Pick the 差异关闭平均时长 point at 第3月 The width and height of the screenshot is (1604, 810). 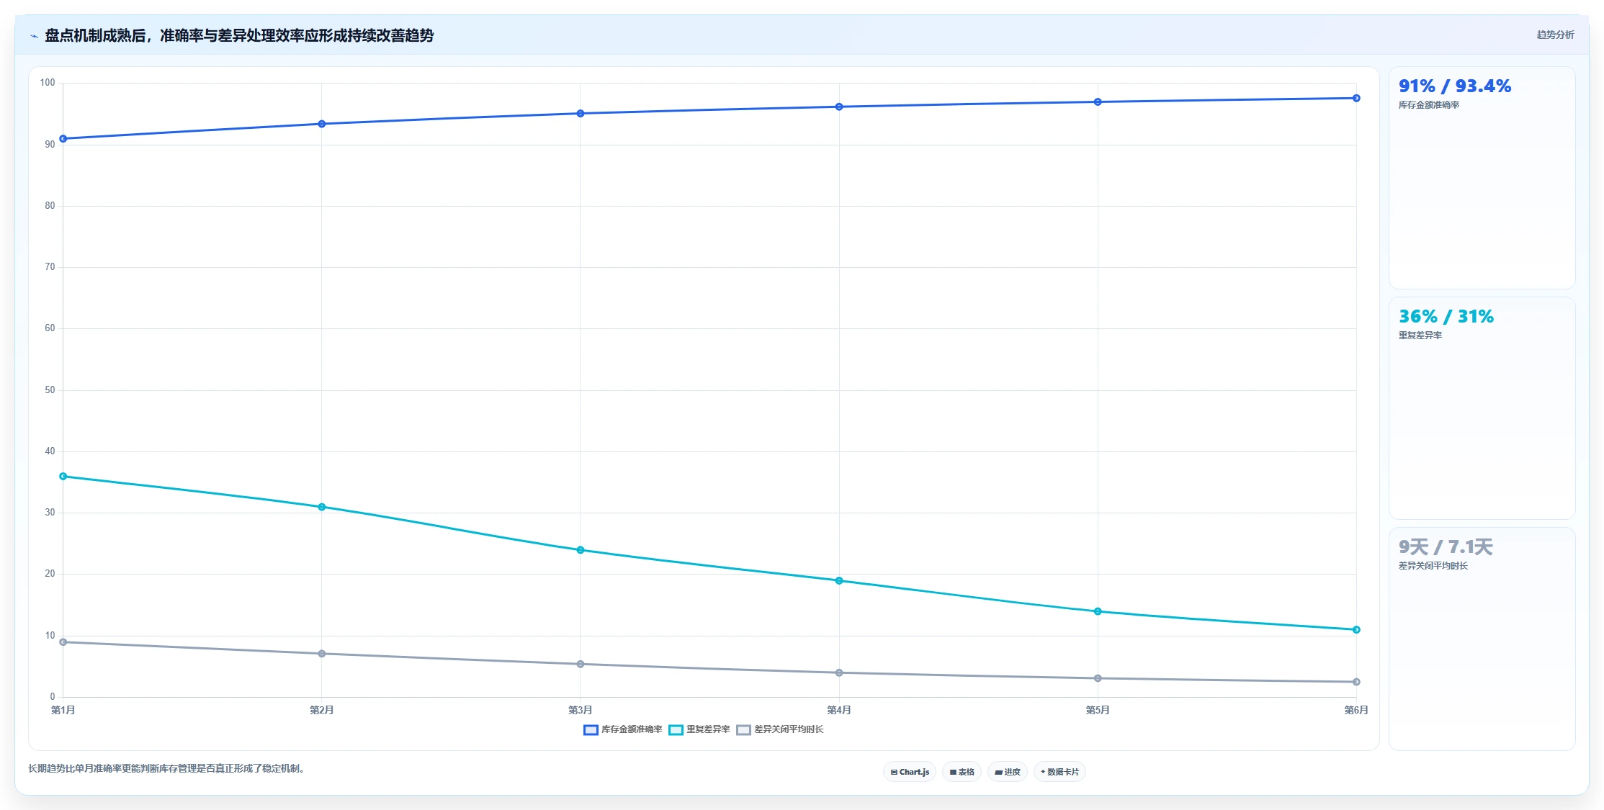click(581, 664)
